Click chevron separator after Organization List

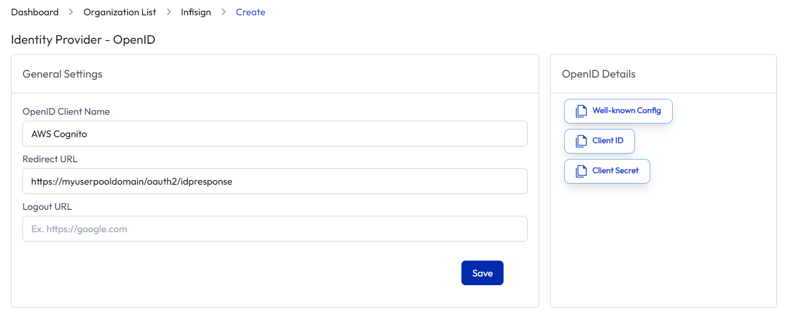[x=169, y=12]
